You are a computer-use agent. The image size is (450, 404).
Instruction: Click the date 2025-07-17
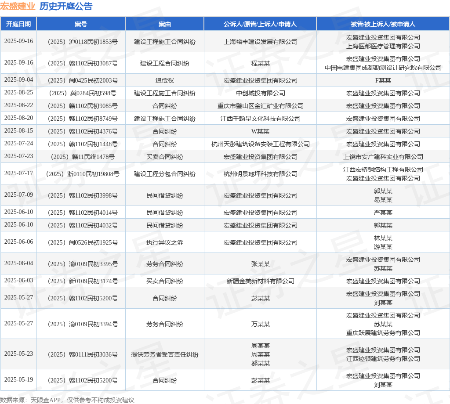[x=18, y=173]
